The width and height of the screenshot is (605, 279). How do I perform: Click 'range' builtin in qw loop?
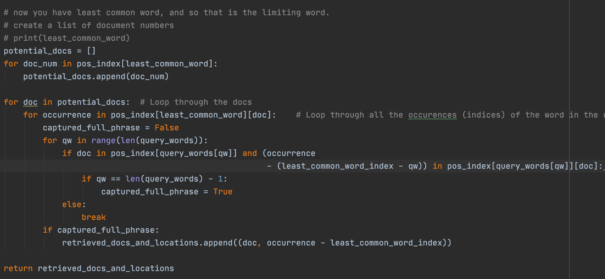103,141
